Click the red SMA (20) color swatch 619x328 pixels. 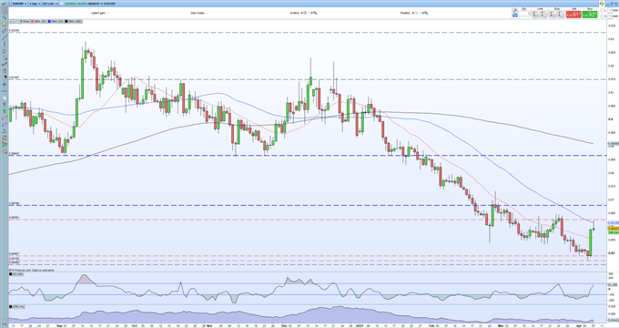[x=32, y=21]
